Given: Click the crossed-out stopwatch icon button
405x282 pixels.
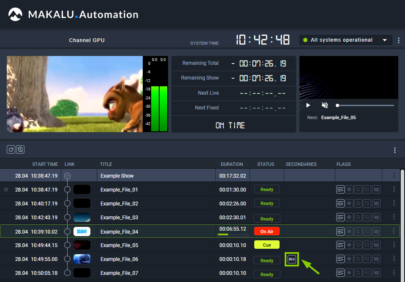Looking at the screenshot, I should click(x=20, y=149).
